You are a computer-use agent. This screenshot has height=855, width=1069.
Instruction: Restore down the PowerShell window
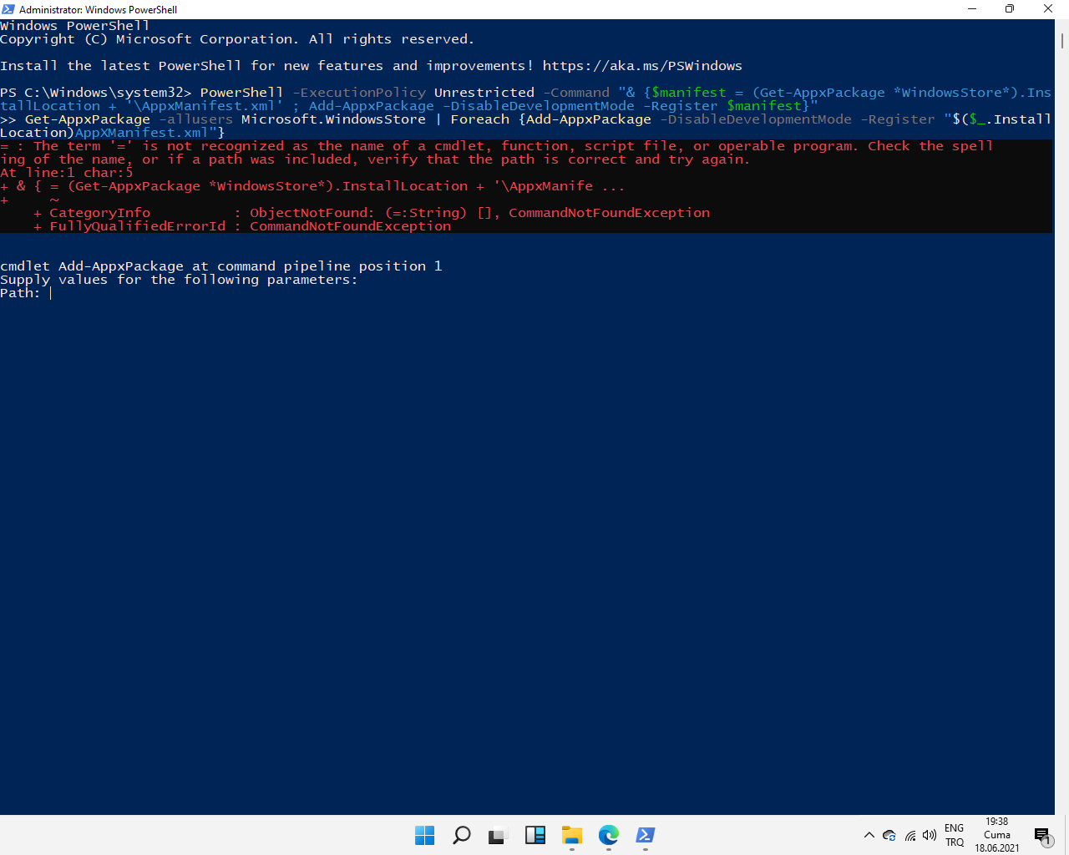tap(1010, 9)
